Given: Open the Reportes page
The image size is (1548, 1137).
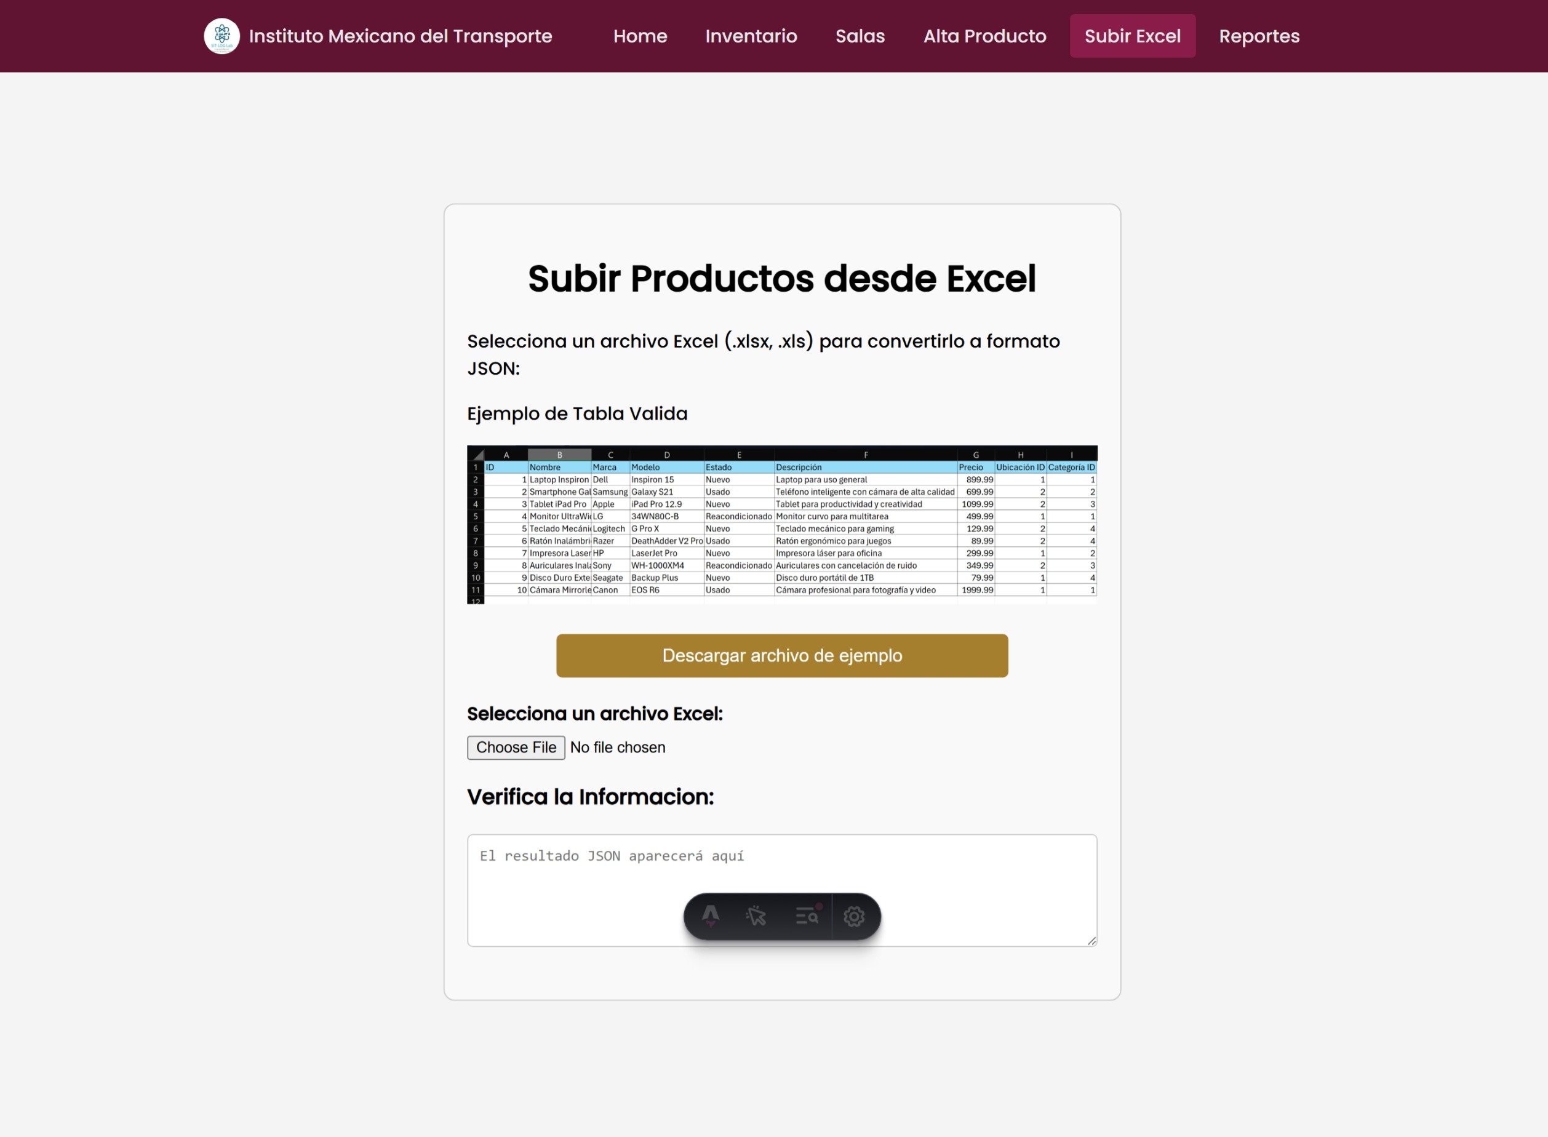Looking at the screenshot, I should pyautogui.click(x=1259, y=36).
